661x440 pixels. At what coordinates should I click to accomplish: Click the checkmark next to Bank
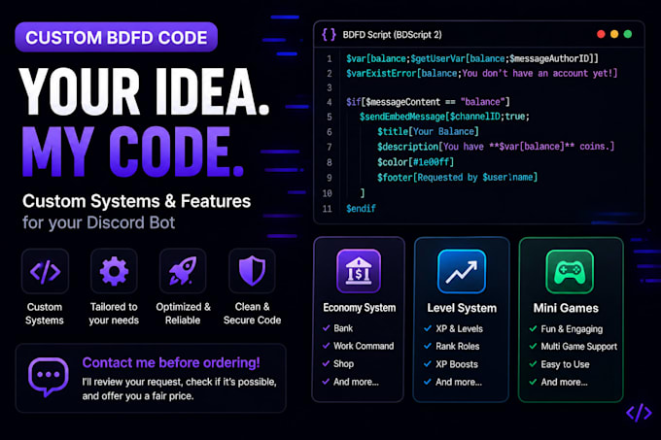point(326,328)
